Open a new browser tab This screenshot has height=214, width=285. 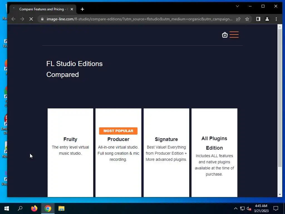click(82, 9)
